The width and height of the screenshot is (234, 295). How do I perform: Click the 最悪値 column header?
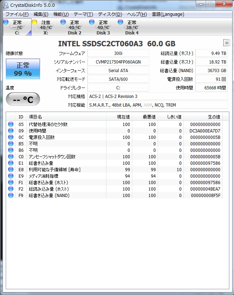coord(145,117)
